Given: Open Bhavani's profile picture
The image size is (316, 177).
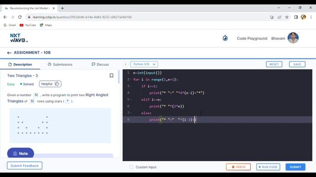Looking at the screenshot, I should pos(293,38).
